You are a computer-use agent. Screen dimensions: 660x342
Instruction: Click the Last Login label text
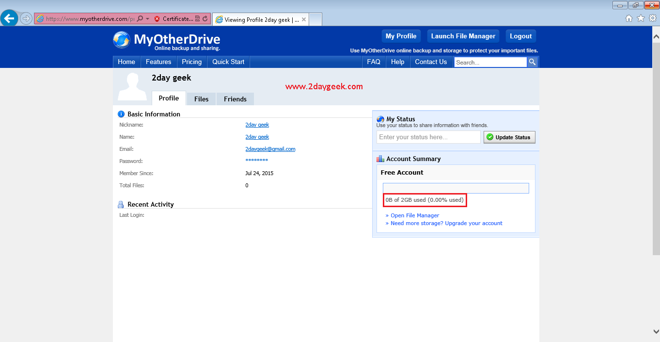[132, 215]
